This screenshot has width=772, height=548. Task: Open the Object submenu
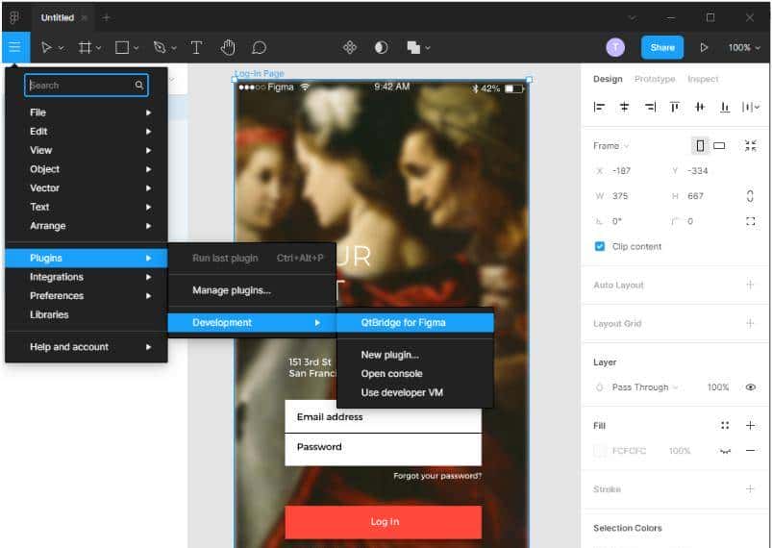coord(87,169)
